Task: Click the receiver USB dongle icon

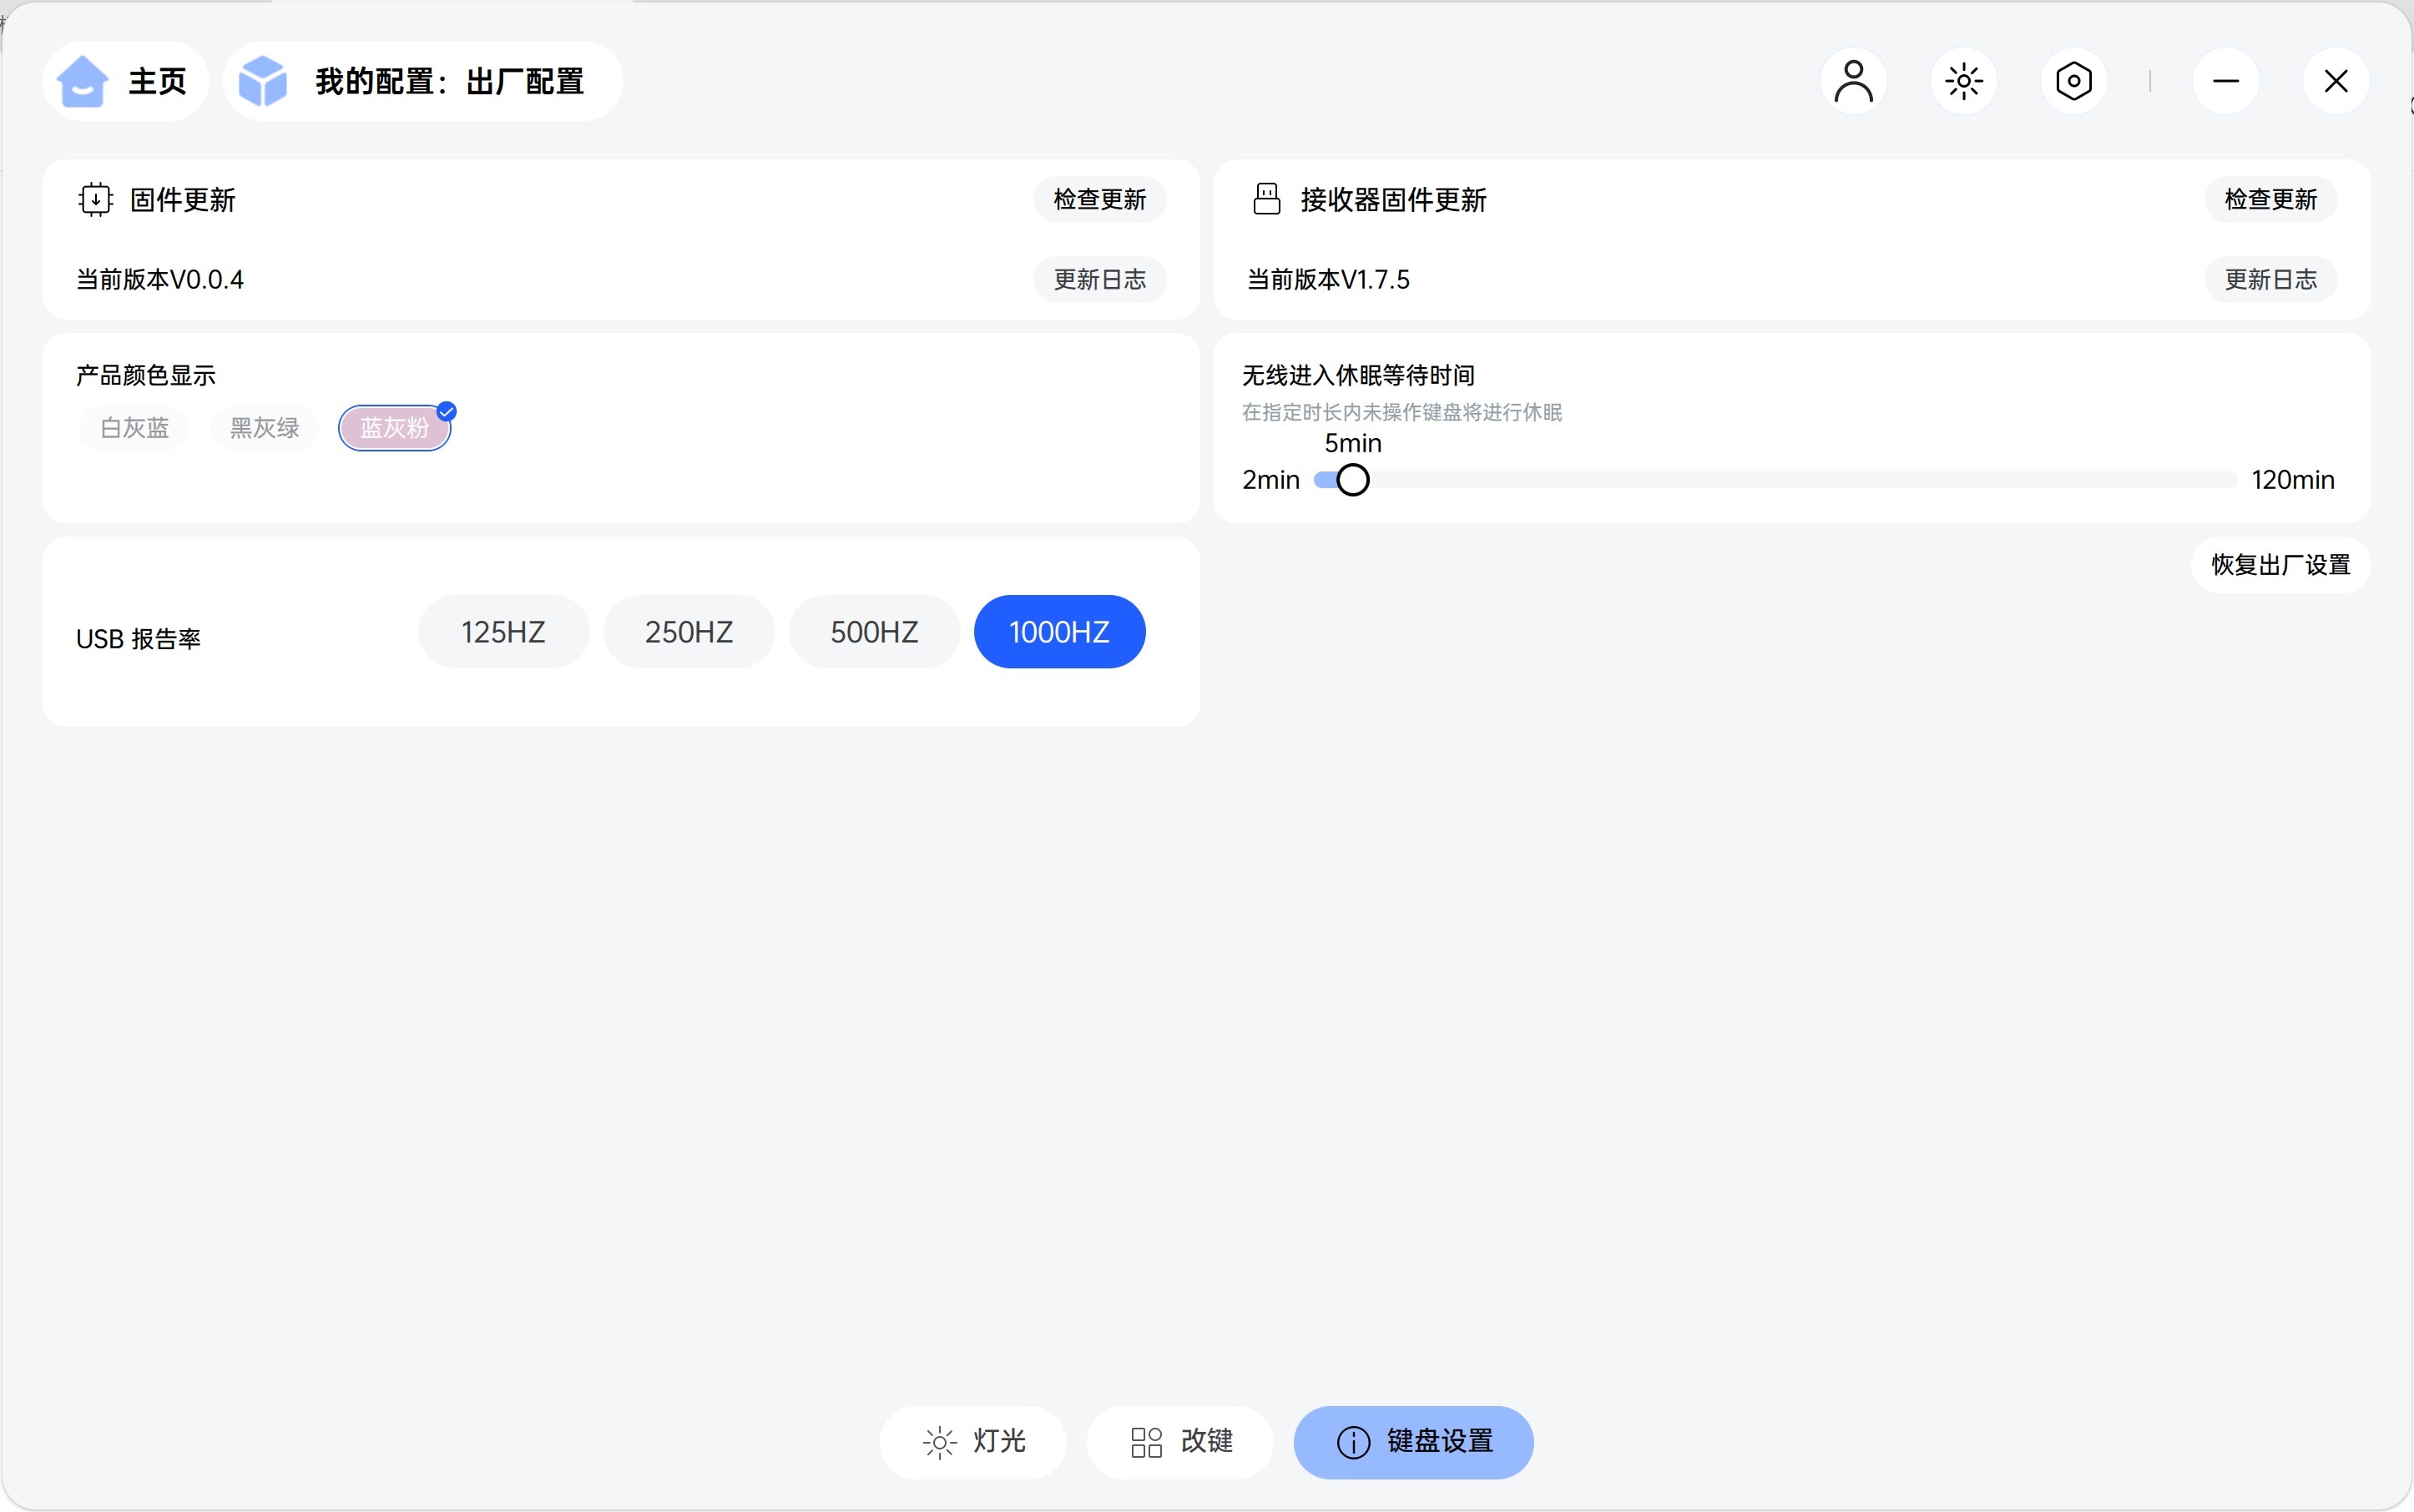Action: coord(1266,200)
